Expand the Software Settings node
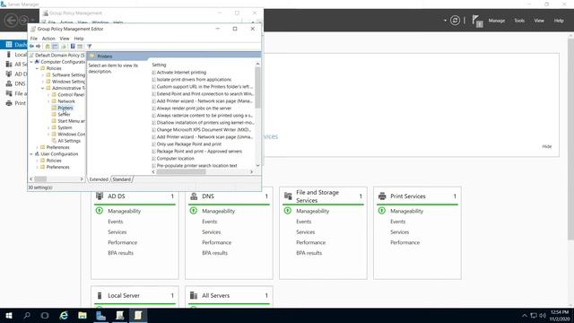This screenshot has width=574, height=323. coord(43,75)
